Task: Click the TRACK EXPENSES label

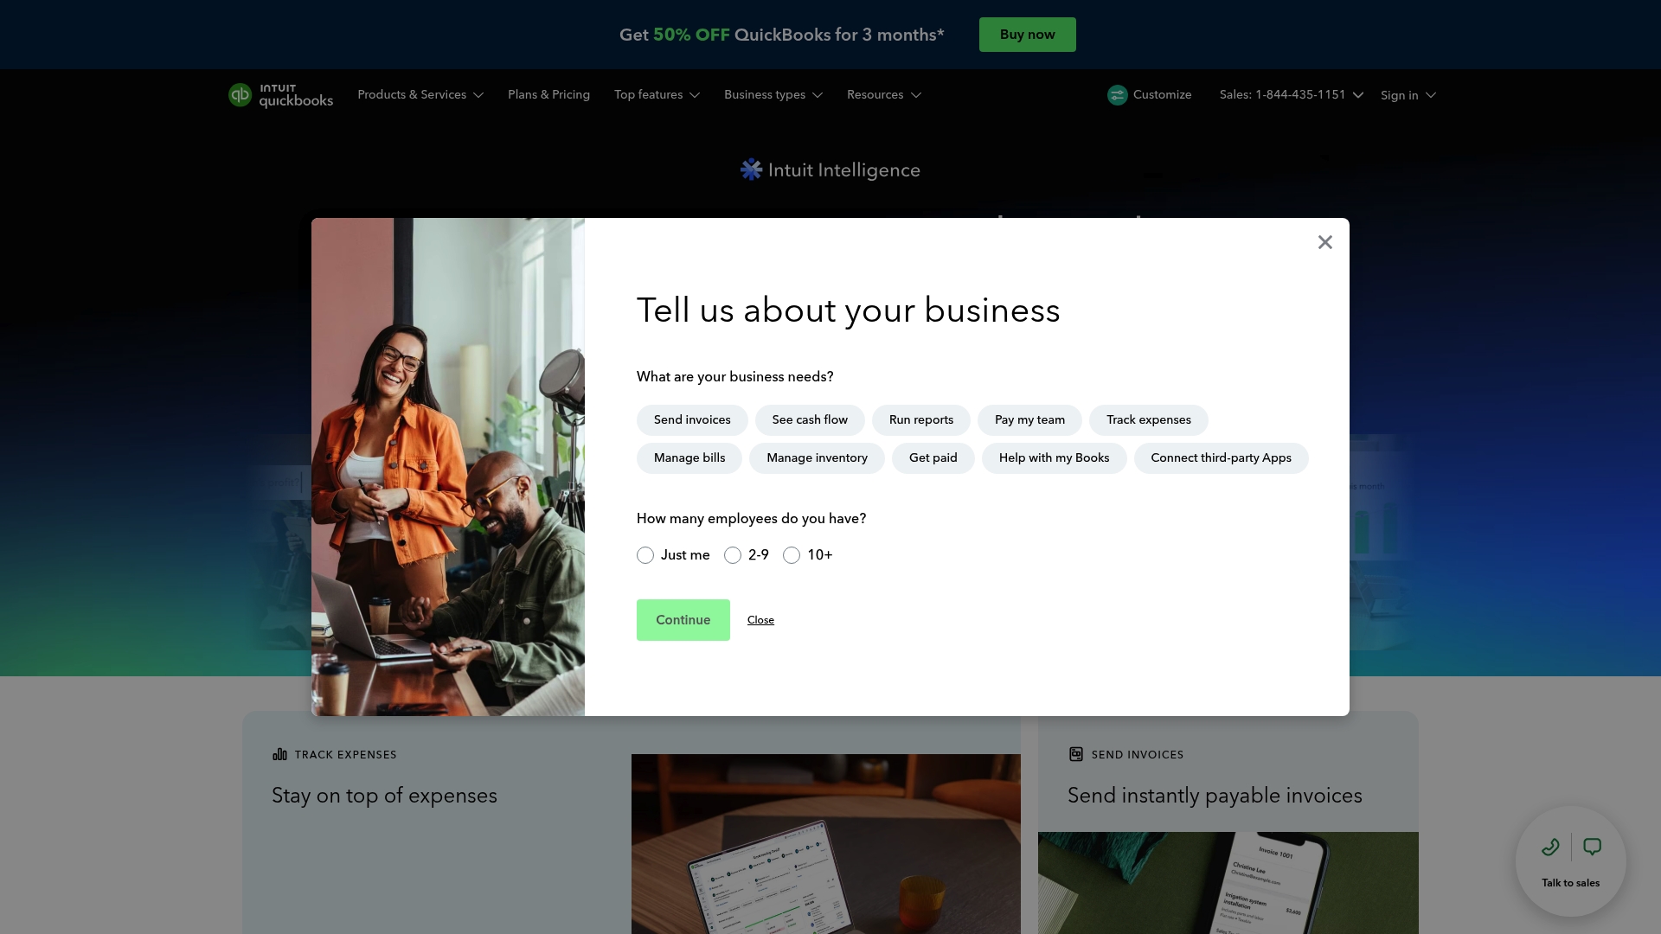Action: 345,755
